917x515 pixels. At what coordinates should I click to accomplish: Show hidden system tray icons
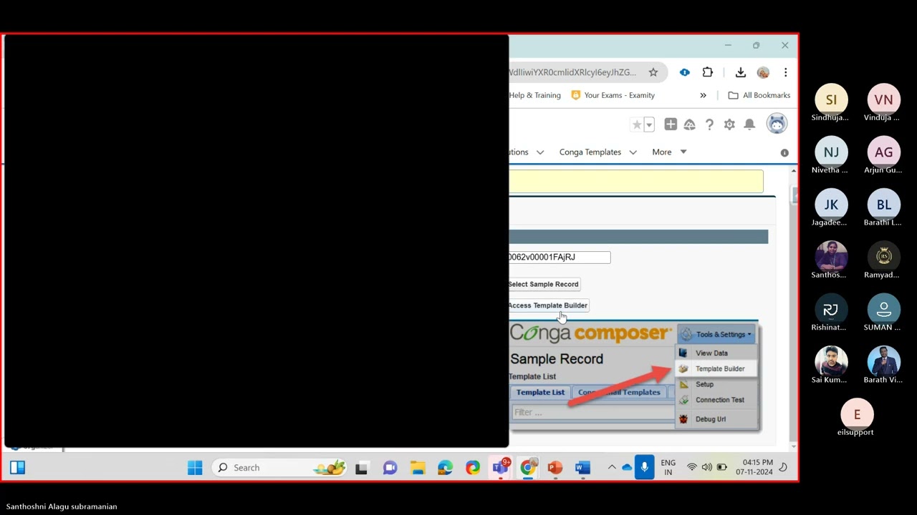[x=612, y=468]
